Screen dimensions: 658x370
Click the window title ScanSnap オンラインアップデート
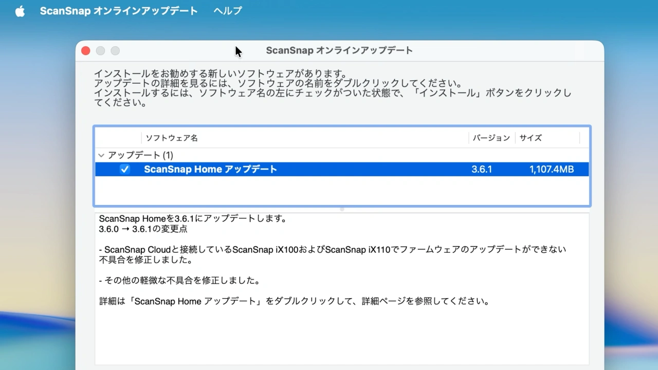pos(339,50)
